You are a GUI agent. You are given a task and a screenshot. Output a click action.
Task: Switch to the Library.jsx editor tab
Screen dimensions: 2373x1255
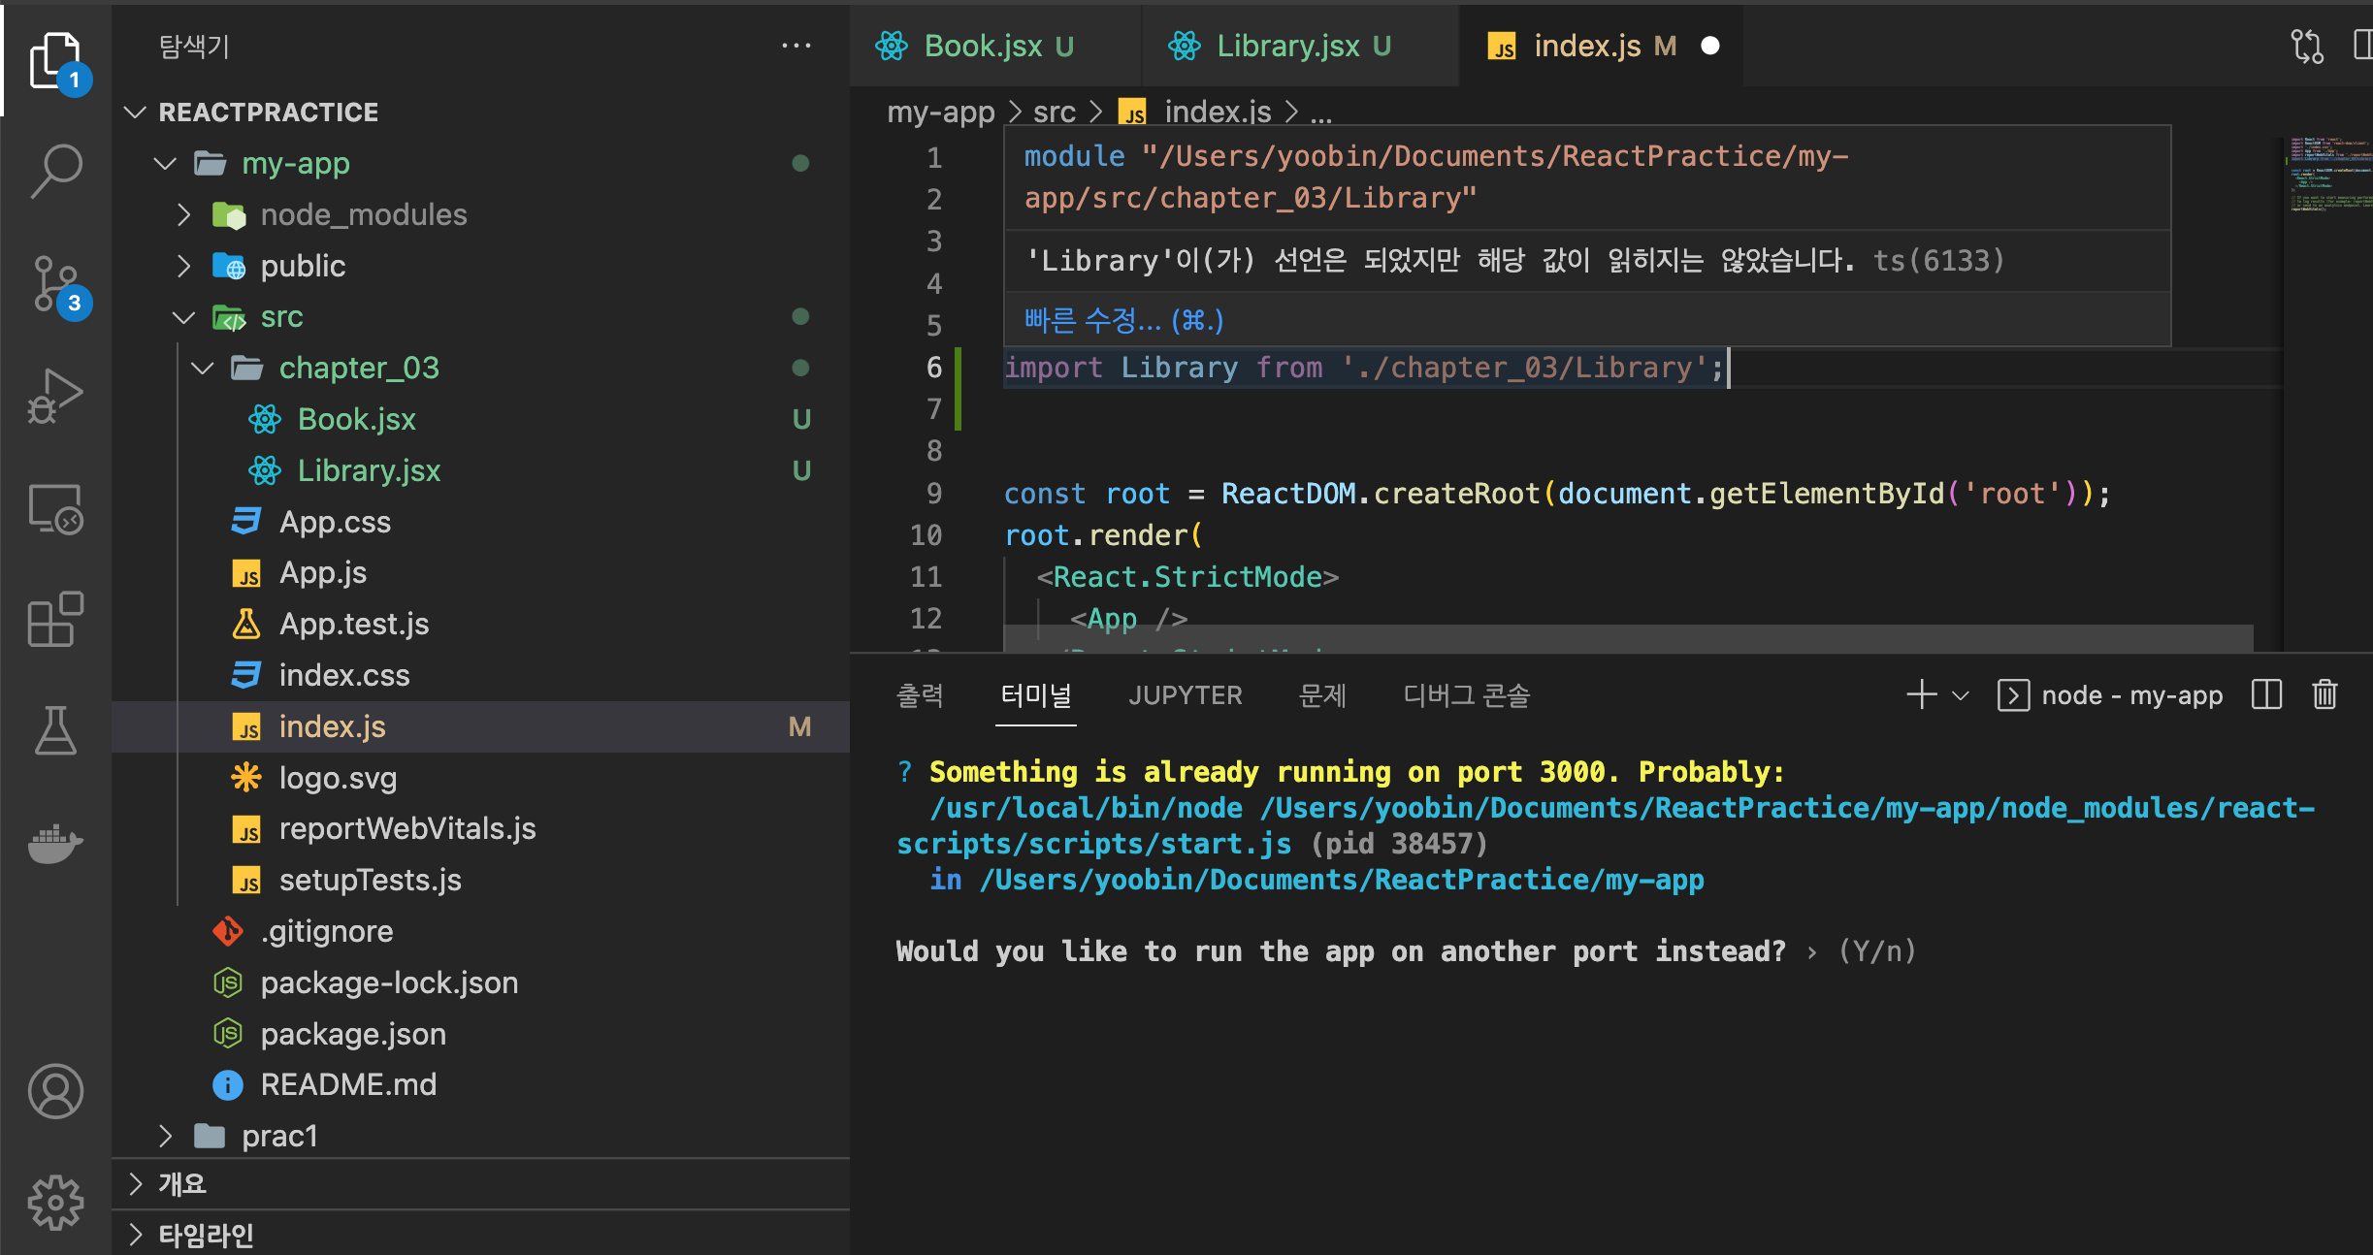click(x=1300, y=46)
